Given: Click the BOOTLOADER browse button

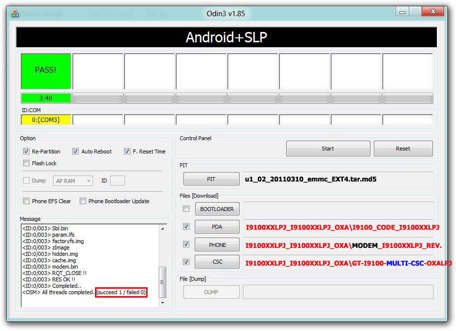Looking at the screenshot, I should (x=217, y=209).
